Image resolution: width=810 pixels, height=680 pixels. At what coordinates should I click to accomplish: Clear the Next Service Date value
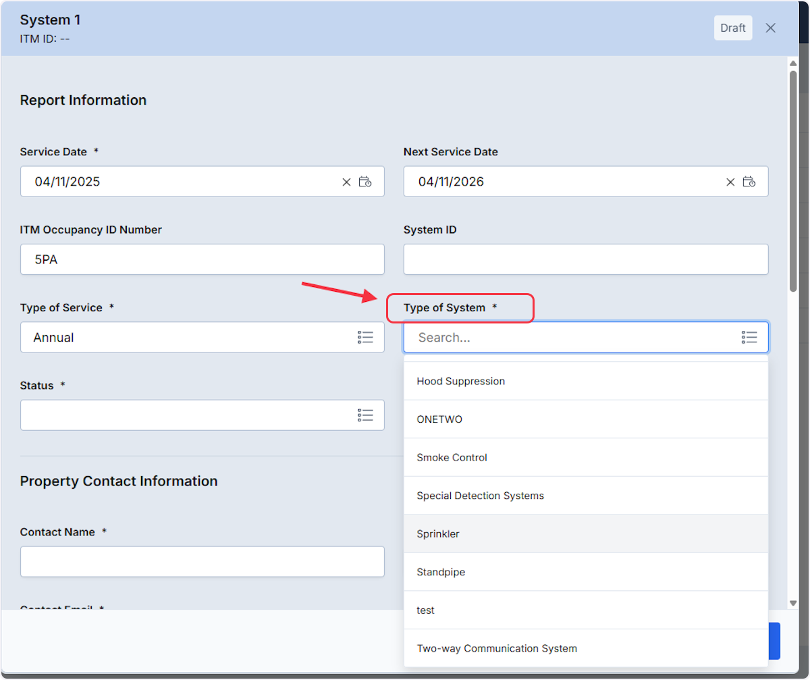coord(730,182)
